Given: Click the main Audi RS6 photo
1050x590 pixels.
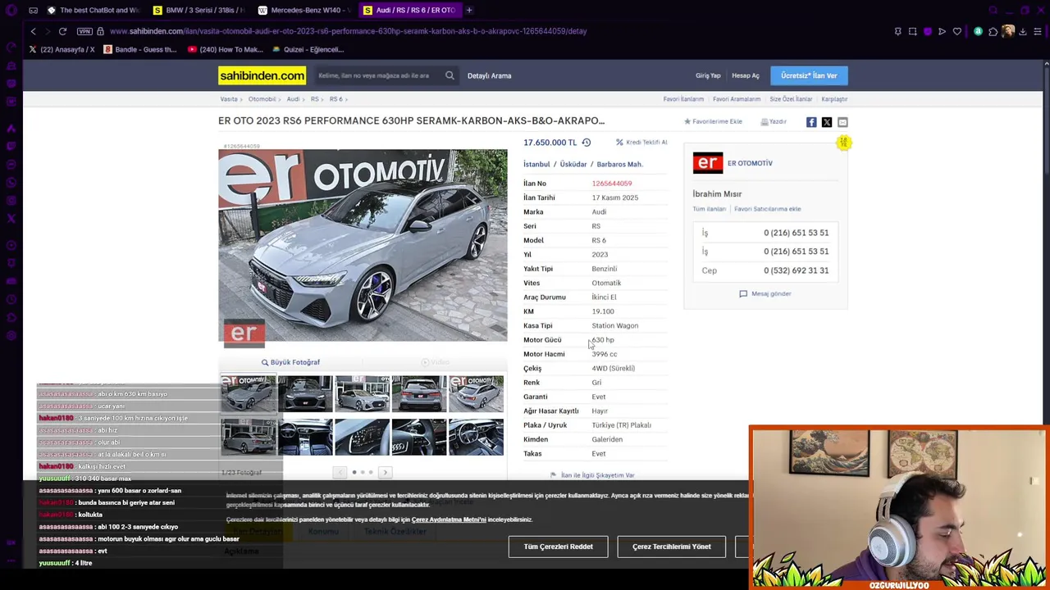Looking at the screenshot, I should (x=363, y=245).
